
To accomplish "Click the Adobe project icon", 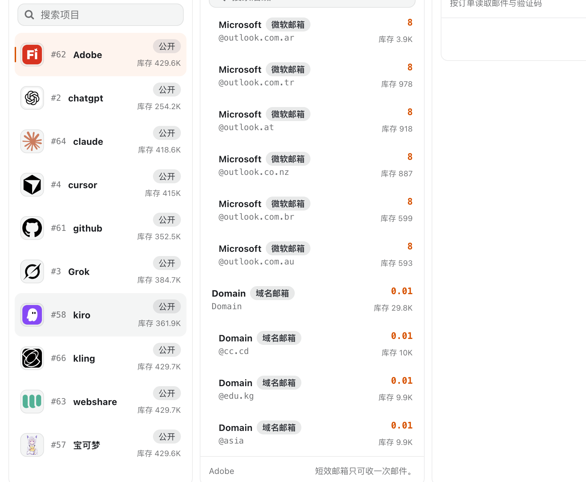I will coord(32,55).
